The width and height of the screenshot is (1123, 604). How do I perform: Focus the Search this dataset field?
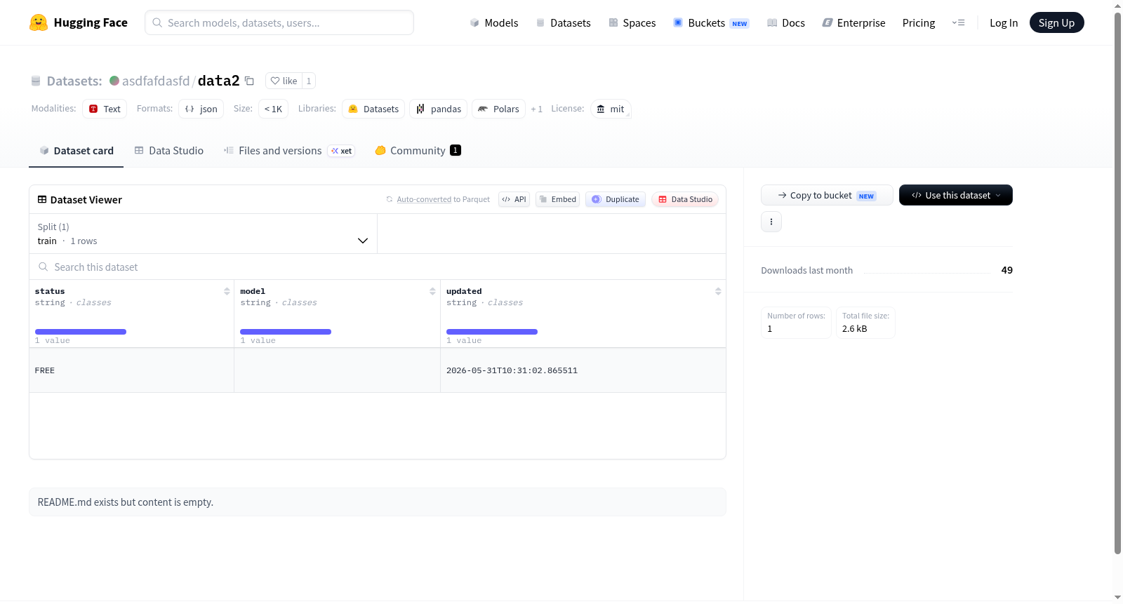pyautogui.click(x=378, y=267)
